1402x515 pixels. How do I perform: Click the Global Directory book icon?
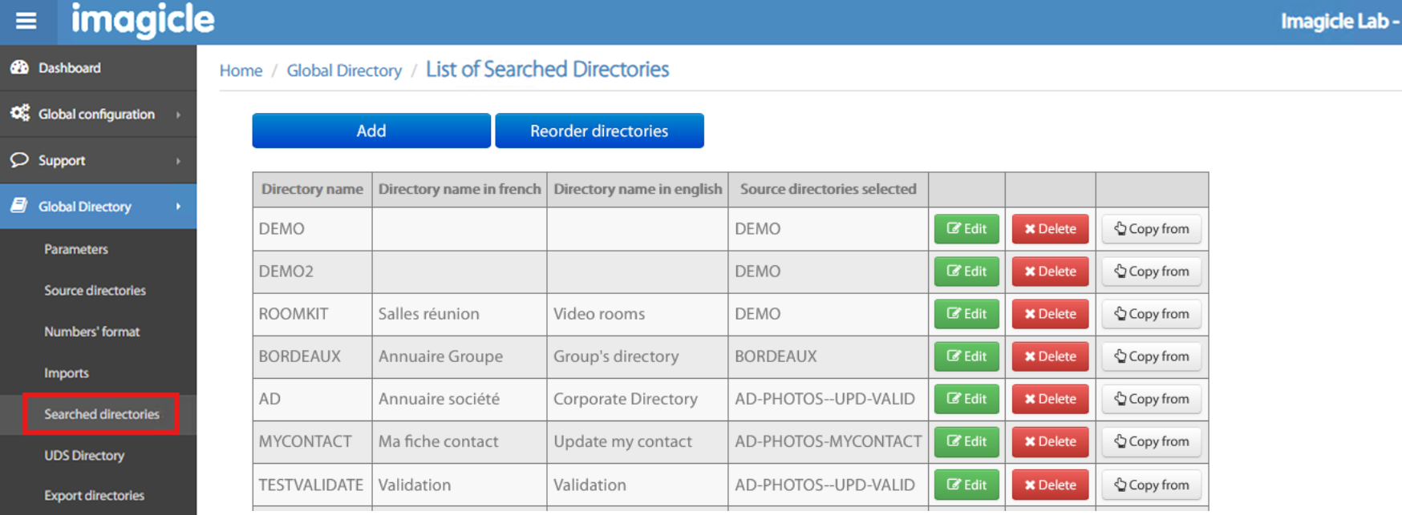click(x=19, y=206)
